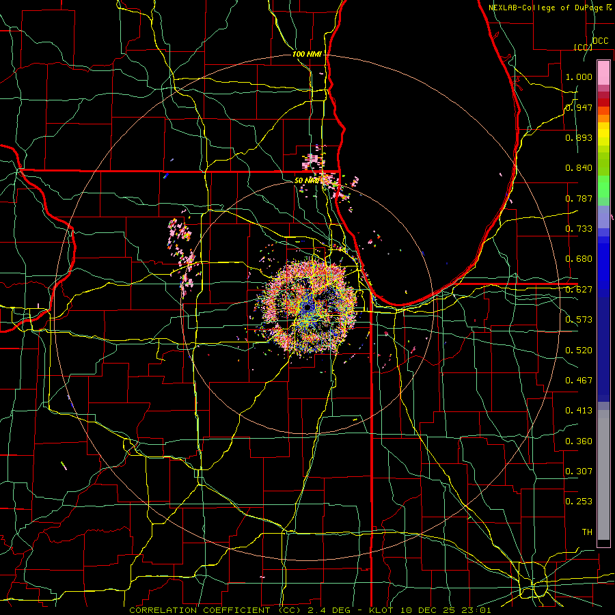Click the lavender segment of color bar
This screenshot has width=615, height=615.
pyautogui.click(x=603, y=217)
